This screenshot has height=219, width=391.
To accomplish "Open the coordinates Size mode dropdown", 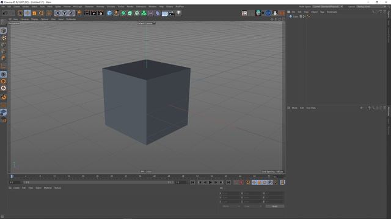I will (252, 206).
